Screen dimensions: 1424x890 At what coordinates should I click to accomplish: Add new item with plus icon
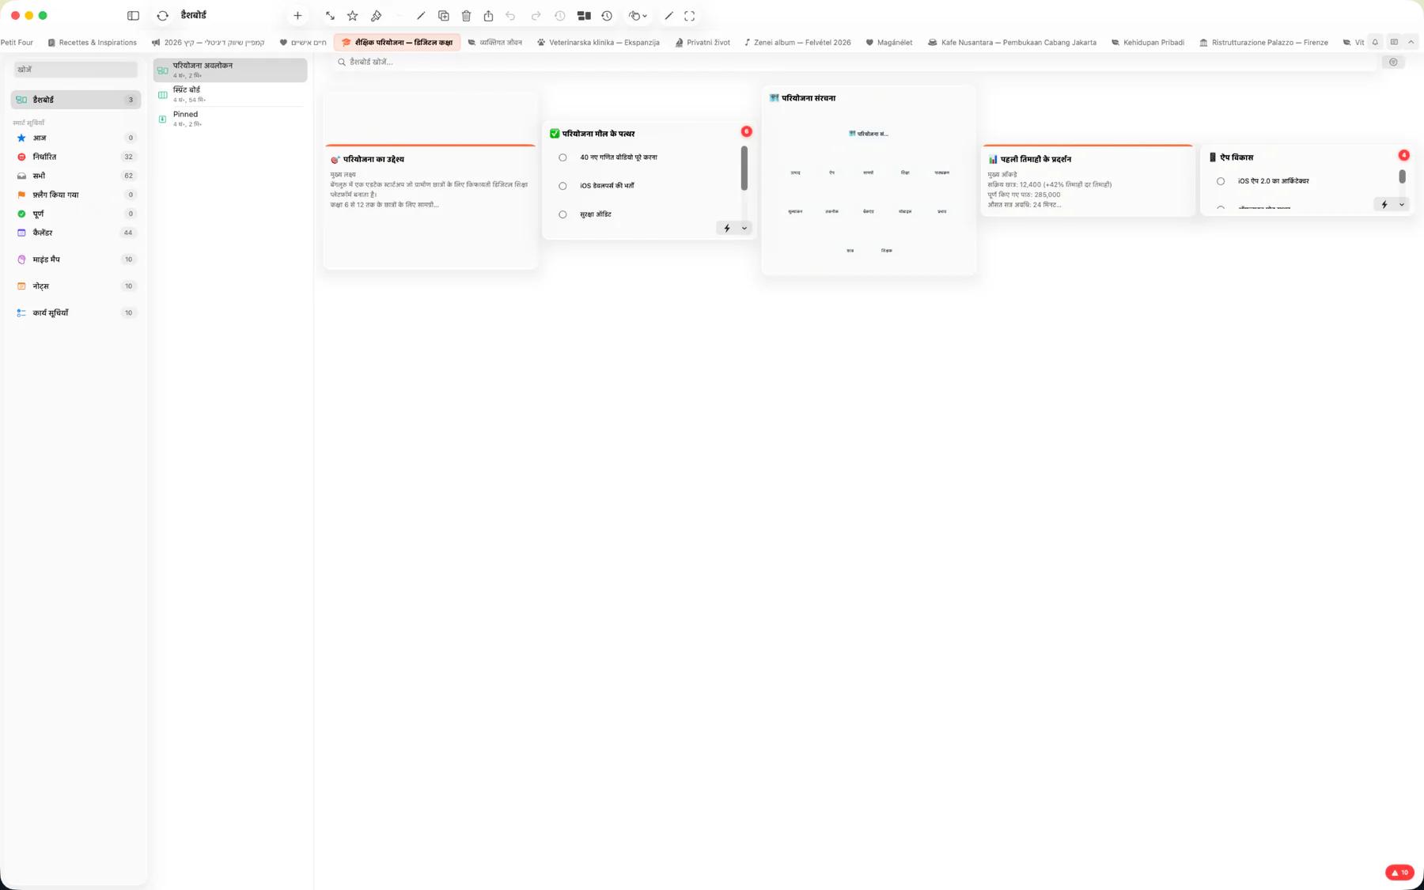pos(297,16)
